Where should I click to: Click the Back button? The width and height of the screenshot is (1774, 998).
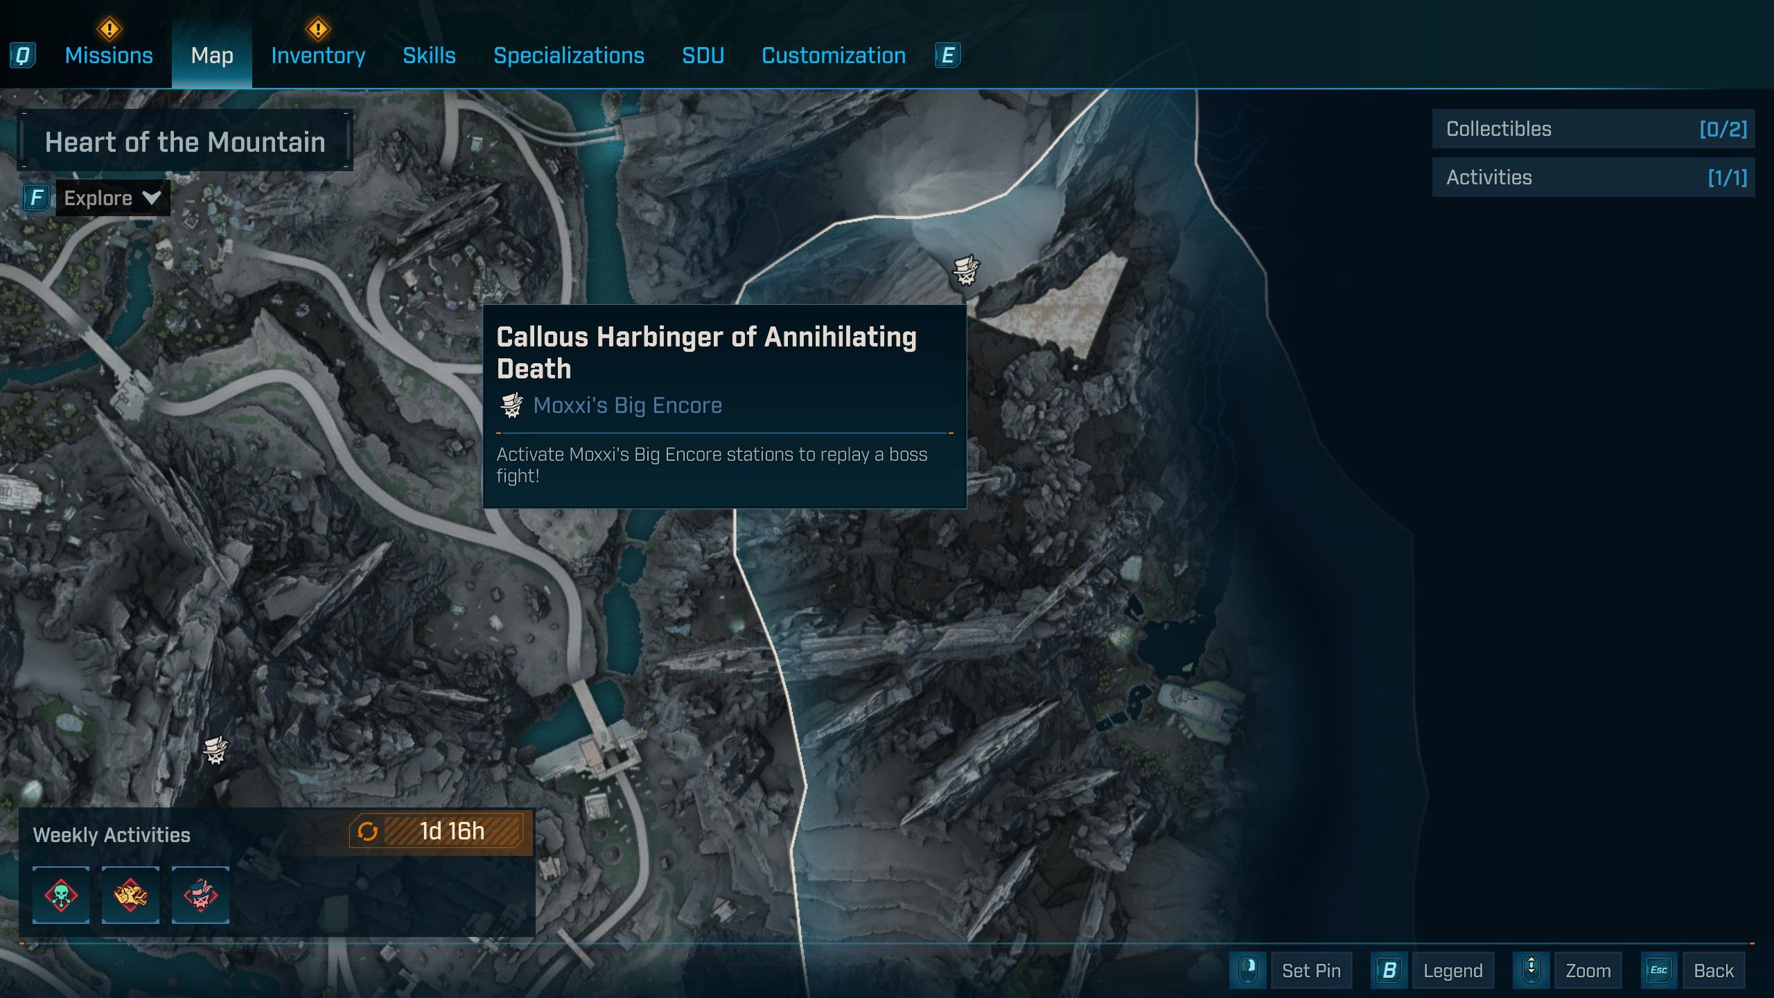pos(1713,970)
